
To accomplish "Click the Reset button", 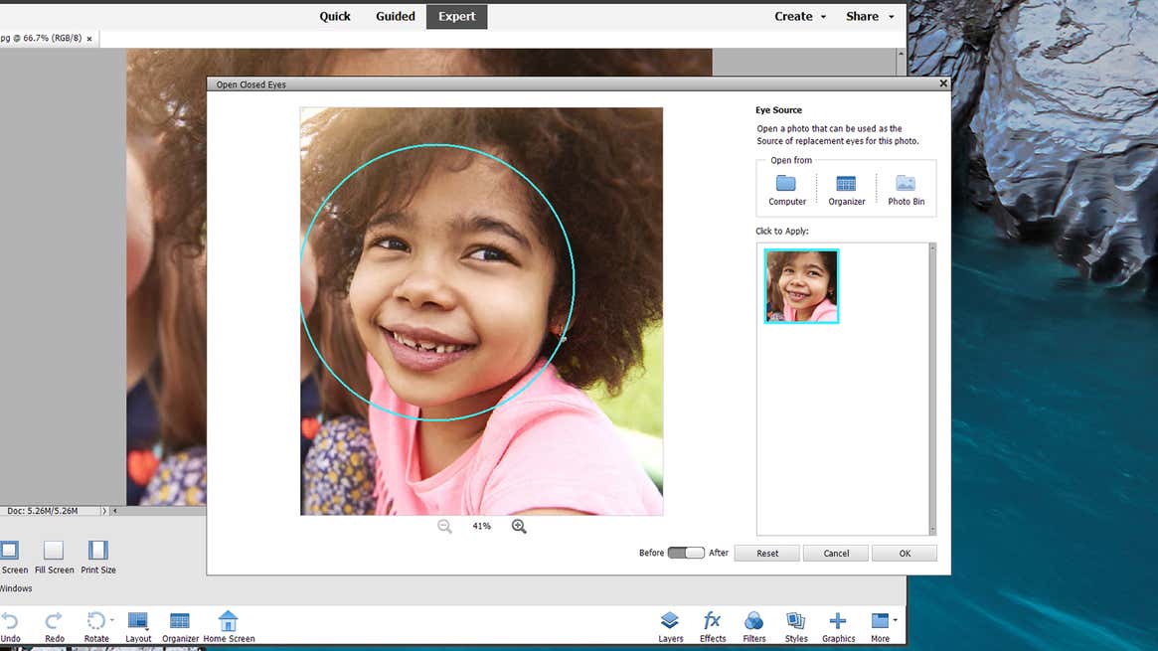I will (x=766, y=553).
